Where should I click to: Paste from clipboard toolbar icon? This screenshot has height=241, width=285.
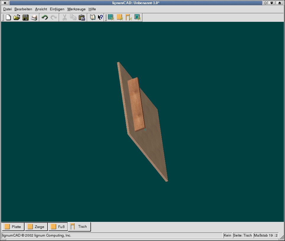82,17
